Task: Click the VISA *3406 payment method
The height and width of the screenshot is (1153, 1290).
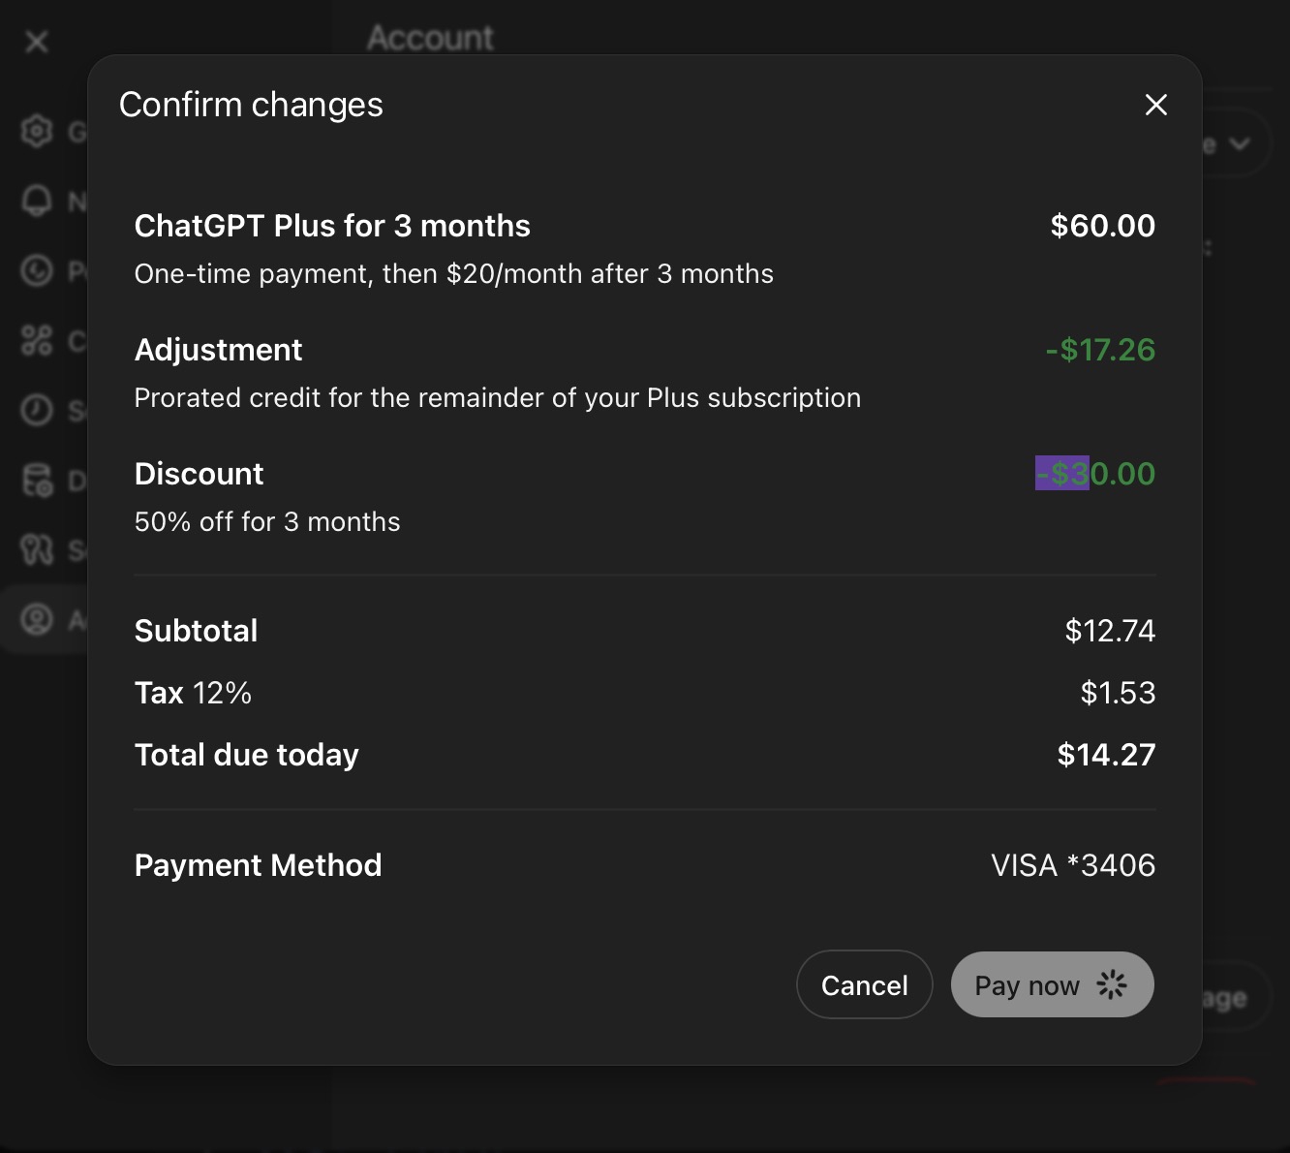Action: pyautogui.click(x=1072, y=865)
